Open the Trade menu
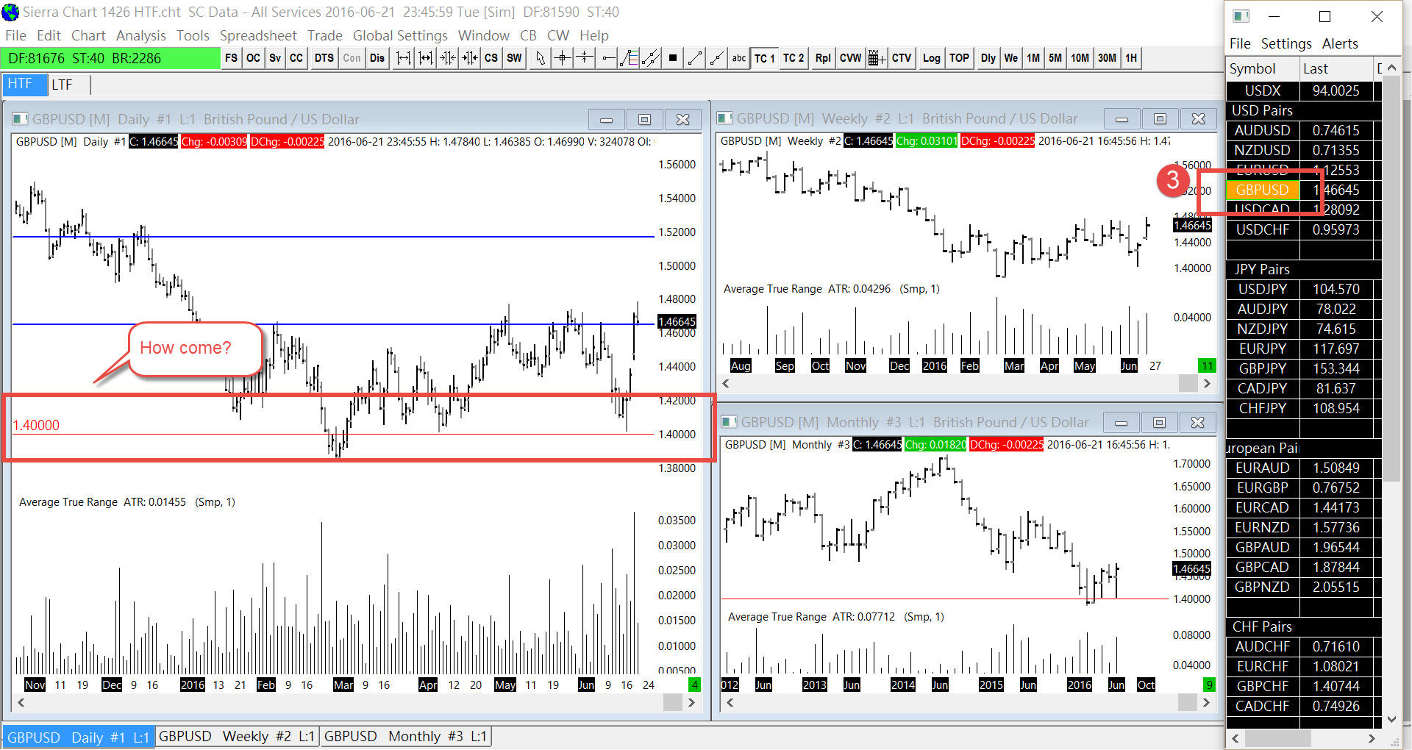Image resolution: width=1412 pixels, height=750 pixels. click(325, 35)
